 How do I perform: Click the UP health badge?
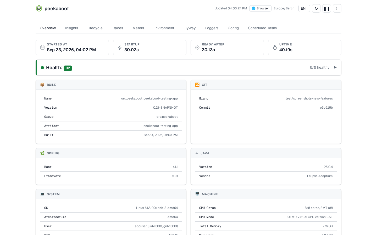pos(68,68)
